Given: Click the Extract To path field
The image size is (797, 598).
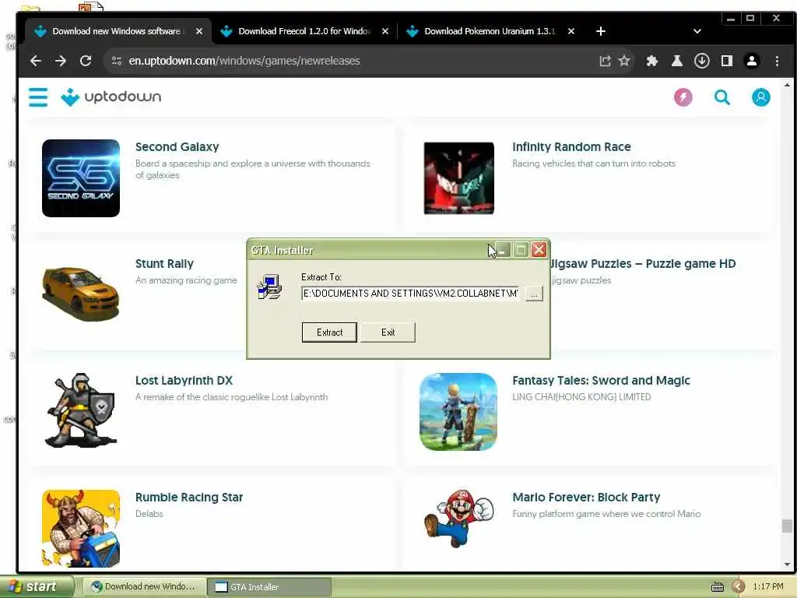Looking at the screenshot, I should [x=411, y=294].
